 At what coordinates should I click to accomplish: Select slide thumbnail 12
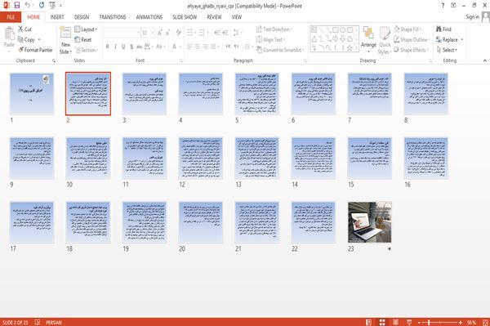click(x=201, y=158)
